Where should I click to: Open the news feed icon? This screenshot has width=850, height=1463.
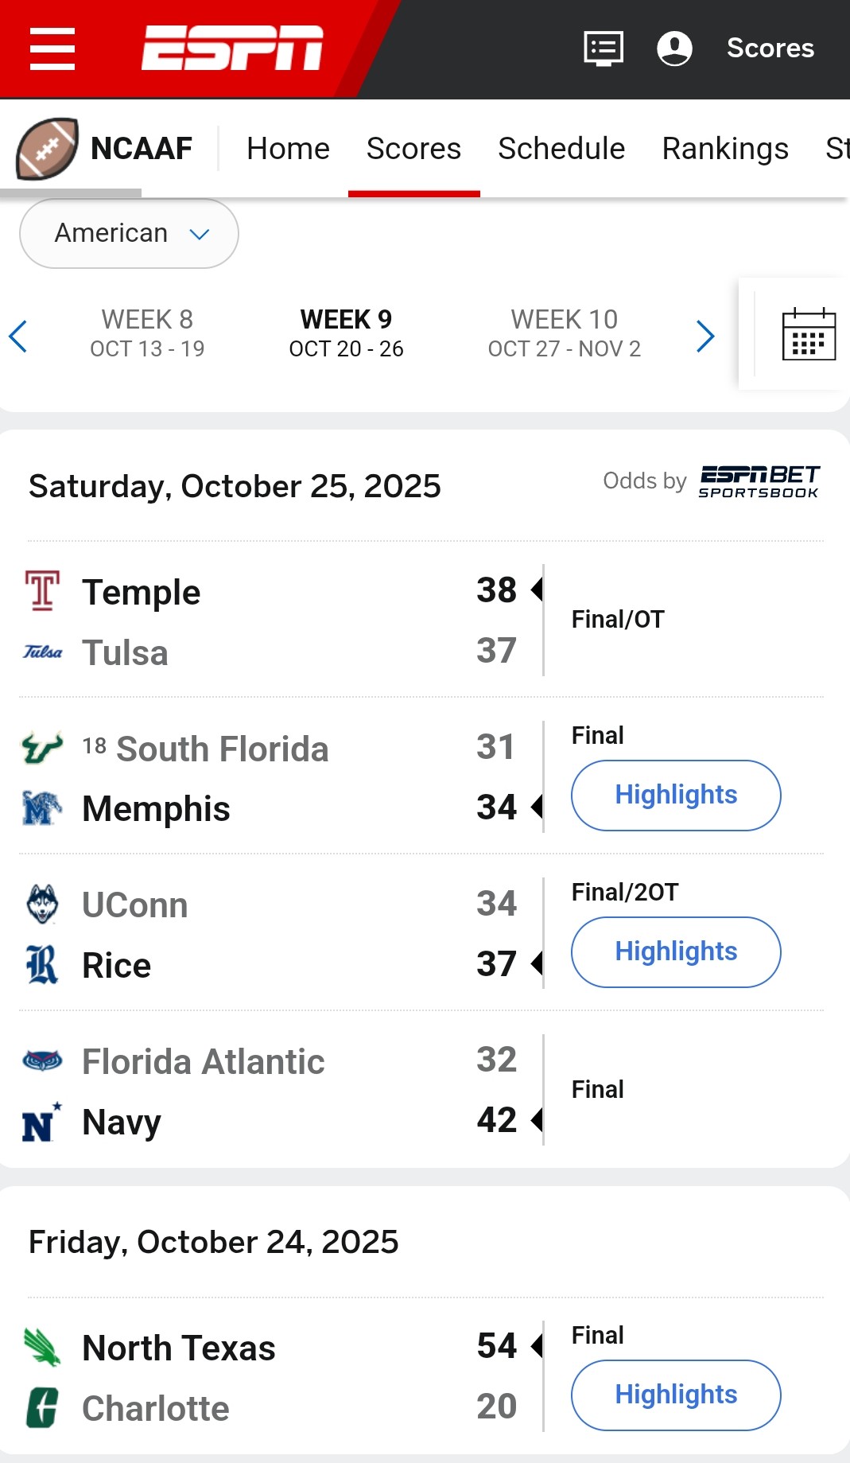[x=604, y=49]
